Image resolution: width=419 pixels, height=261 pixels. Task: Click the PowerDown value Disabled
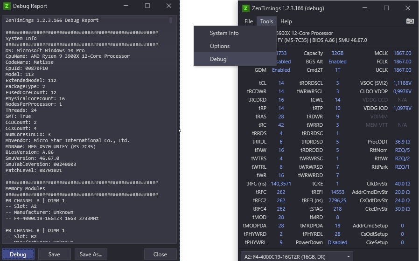click(x=337, y=242)
